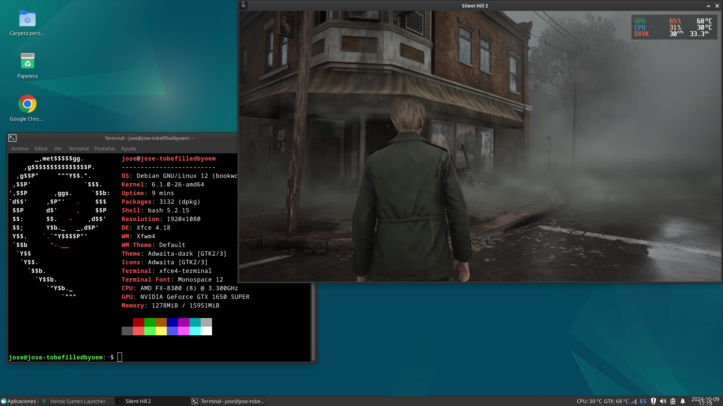Click the 'GPU: NVIDIA GeForce GTX 1650 SUPER' line
This screenshot has height=406, width=723.
click(x=185, y=297)
